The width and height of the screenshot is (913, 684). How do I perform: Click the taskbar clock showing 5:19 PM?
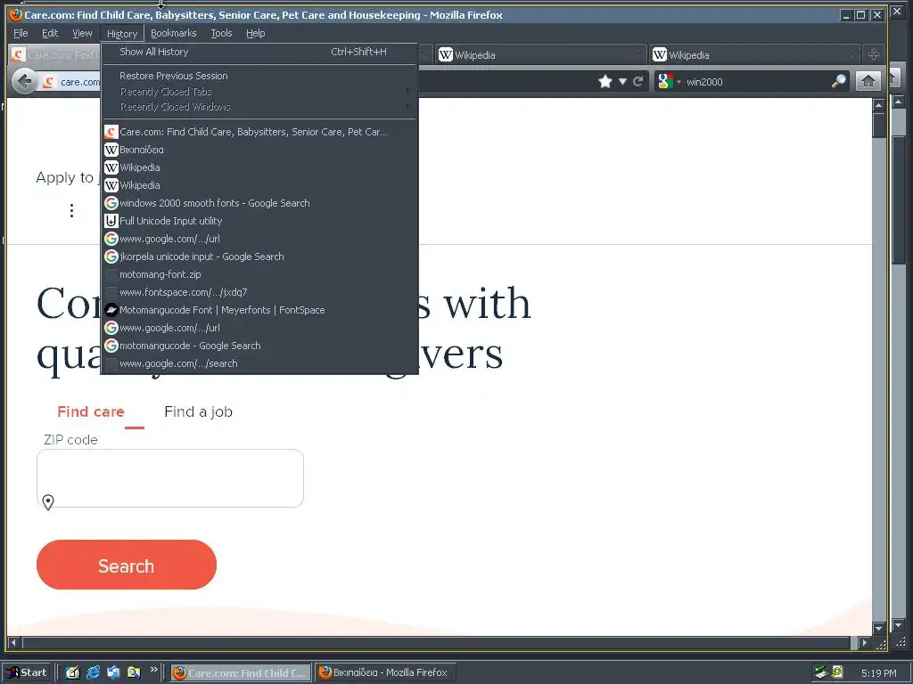tap(878, 673)
